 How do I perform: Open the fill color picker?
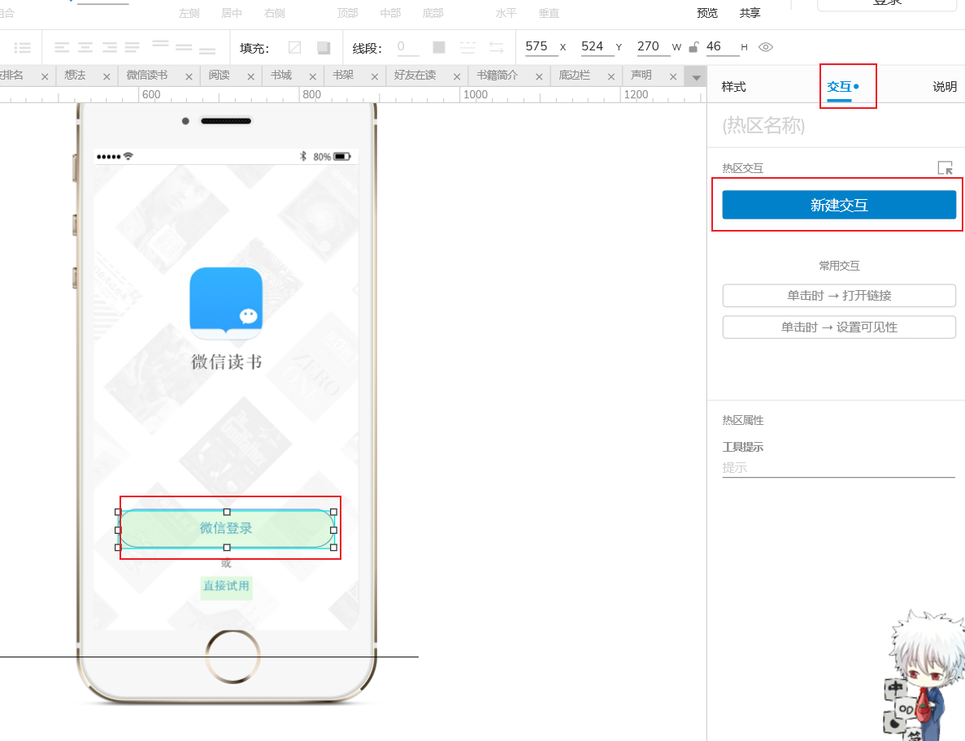click(x=295, y=47)
